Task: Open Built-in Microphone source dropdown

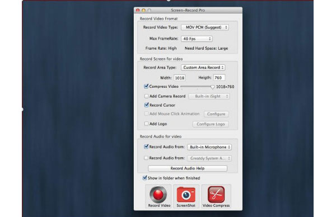Action: tap(209, 147)
